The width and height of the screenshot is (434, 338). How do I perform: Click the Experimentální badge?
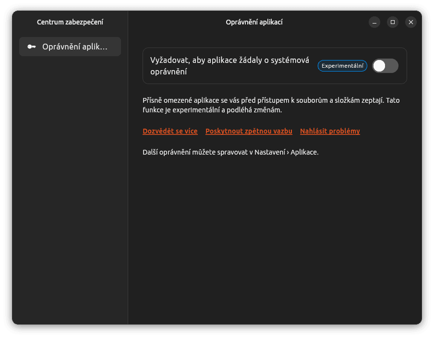click(x=342, y=66)
